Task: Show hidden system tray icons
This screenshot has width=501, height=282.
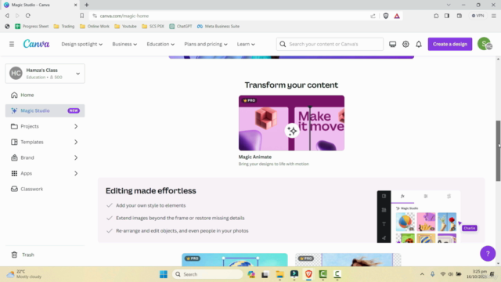Action: pyautogui.click(x=422, y=274)
